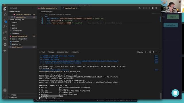This screenshot has height=103, width=184.
Task: Expand the .github folder
Action: [15, 23]
